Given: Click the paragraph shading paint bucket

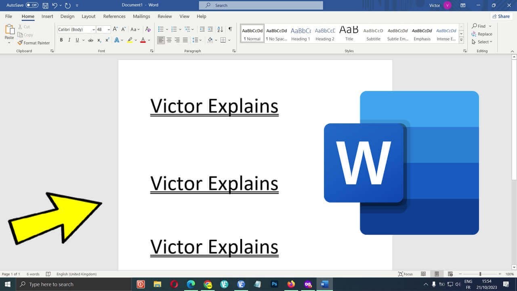Looking at the screenshot, I should tap(210, 40).
